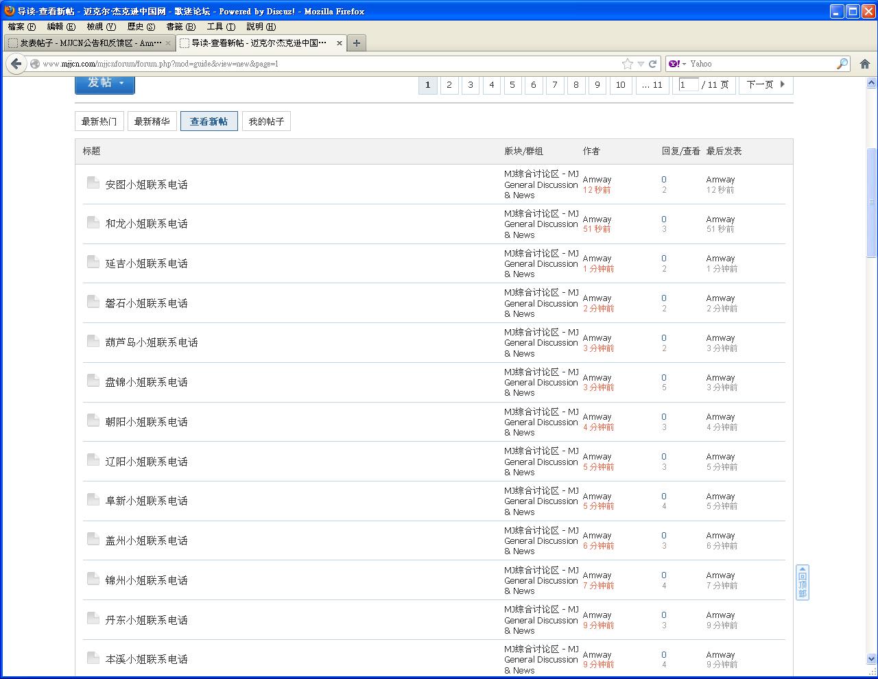Go to page 5 of results

[512, 84]
